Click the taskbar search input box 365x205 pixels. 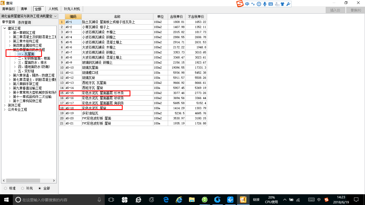point(58,200)
